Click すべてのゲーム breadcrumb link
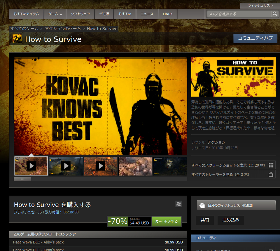 coord(24,29)
